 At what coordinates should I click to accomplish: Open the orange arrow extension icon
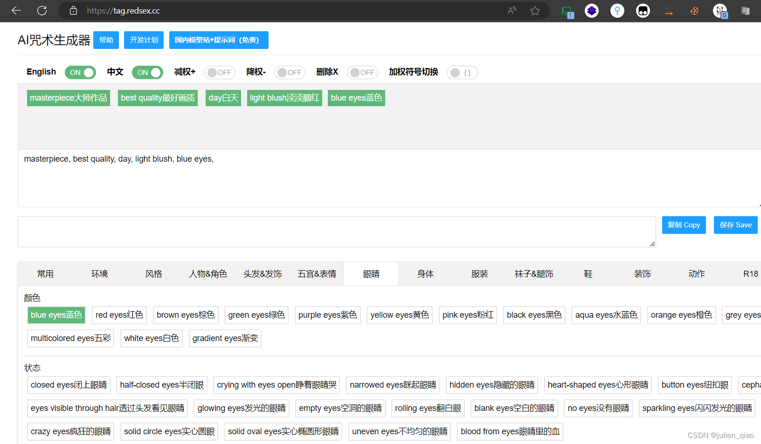(x=669, y=10)
